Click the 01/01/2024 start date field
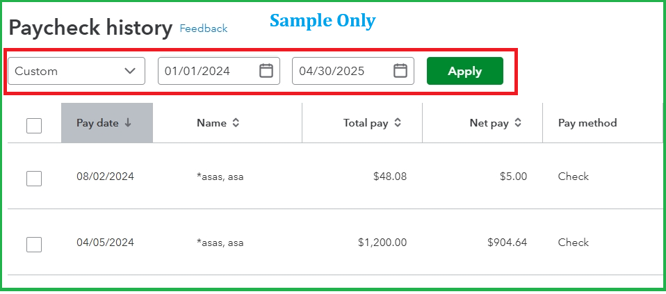This screenshot has width=666, height=294. (x=219, y=71)
